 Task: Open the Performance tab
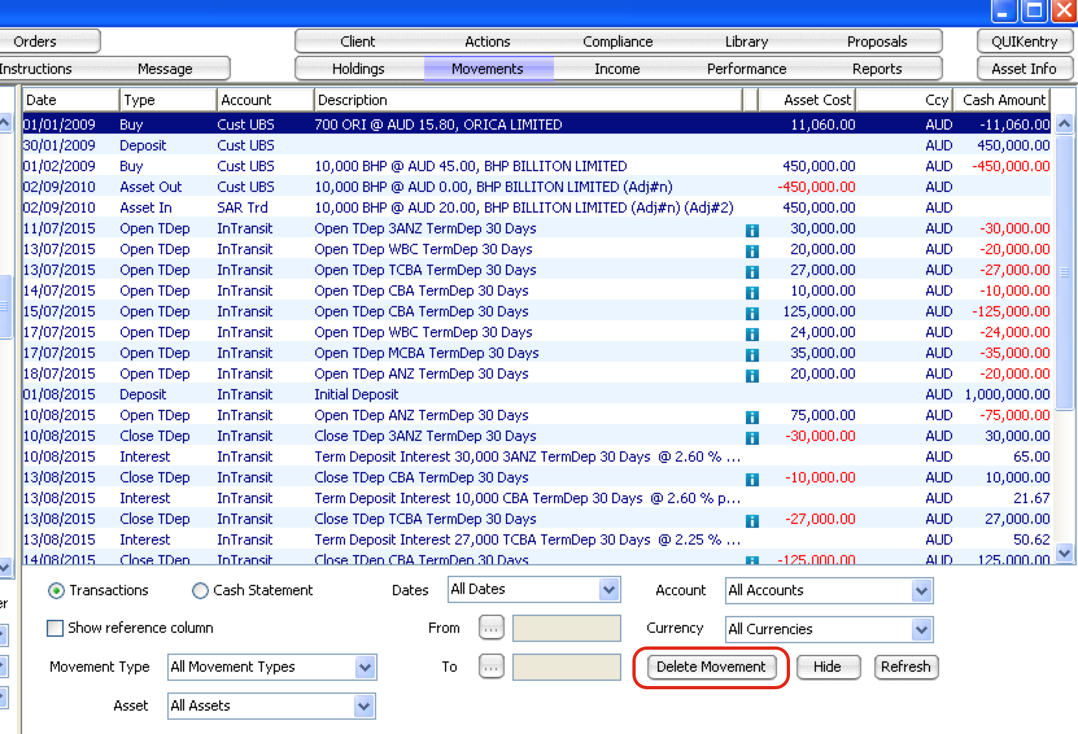coord(746,69)
